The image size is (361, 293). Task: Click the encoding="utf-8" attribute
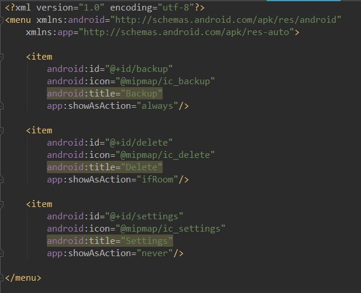click(152, 8)
